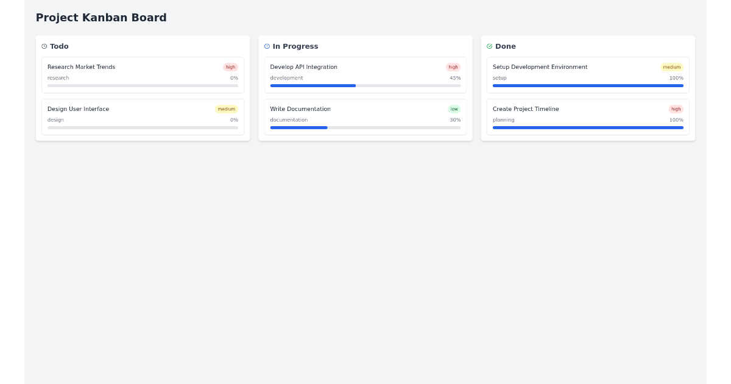This screenshot has height=384, width=731.
Task: Click the progress bar on Develop API Integration
Action: [x=365, y=86]
